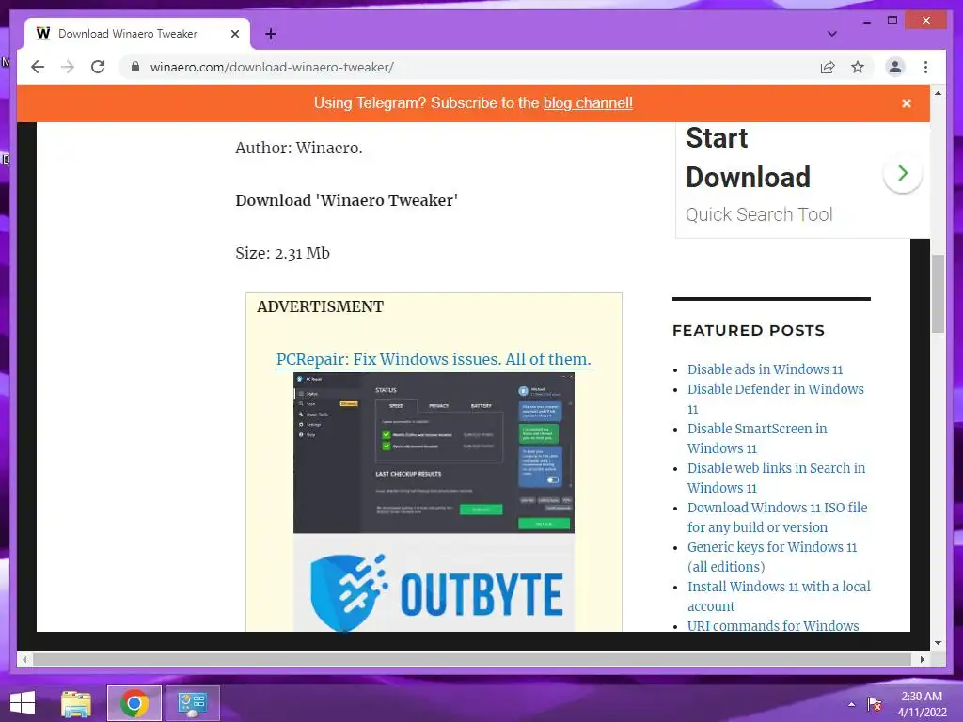View site info via padlock icon
Viewport: 963px width, 722px height.
point(135,67)
